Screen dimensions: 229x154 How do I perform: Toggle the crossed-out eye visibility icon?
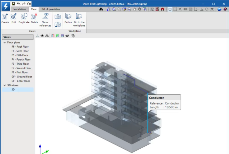click(x=67, y=36)
